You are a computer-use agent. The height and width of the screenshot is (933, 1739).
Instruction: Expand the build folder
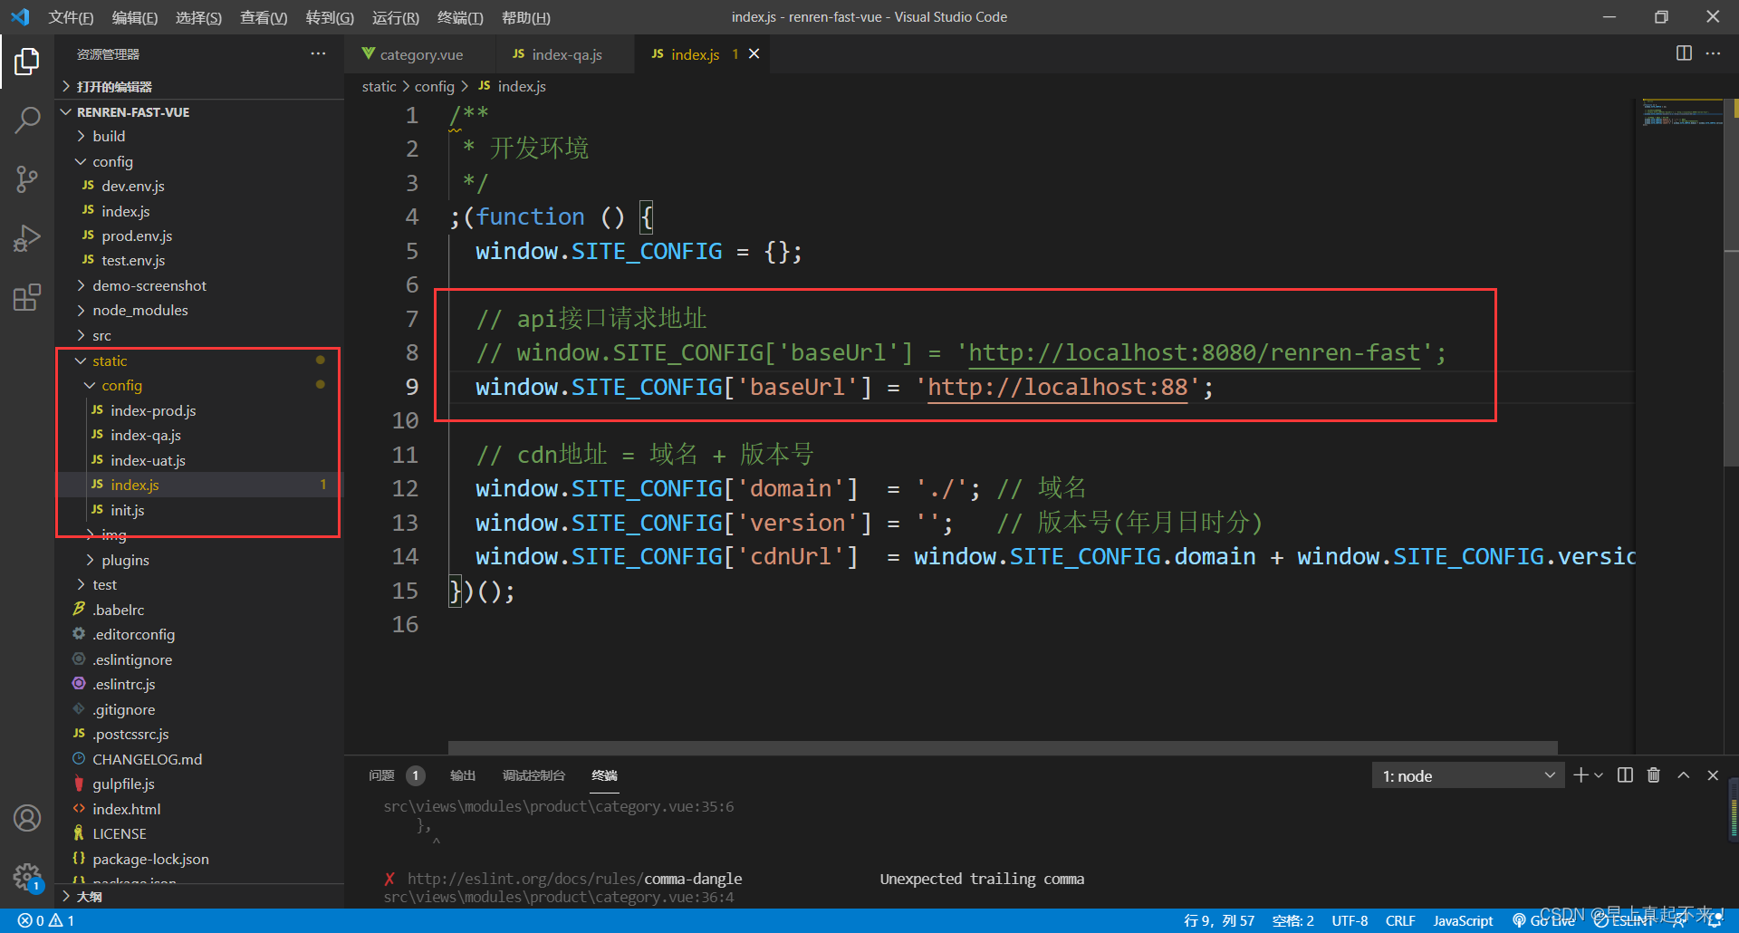(x=109, y=136)
